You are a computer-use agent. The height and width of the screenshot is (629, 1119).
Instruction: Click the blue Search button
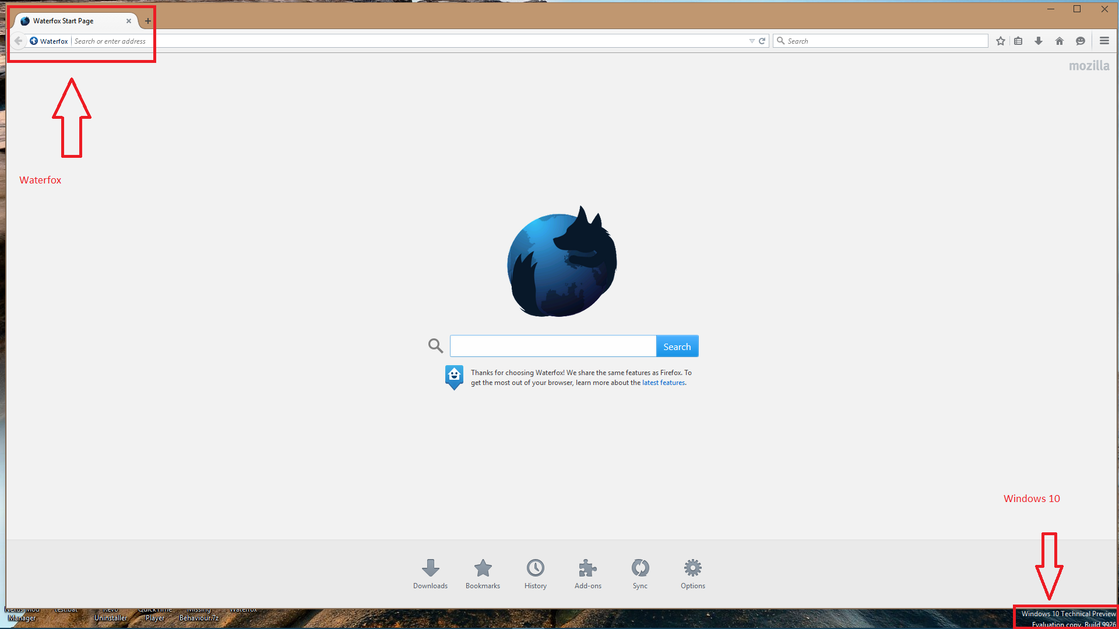pos(677,347)
